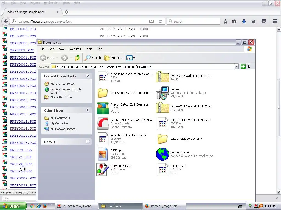This screenshot has height=210, width=281.
Task: Close the Firefox find bar
Action: point(277,198)
